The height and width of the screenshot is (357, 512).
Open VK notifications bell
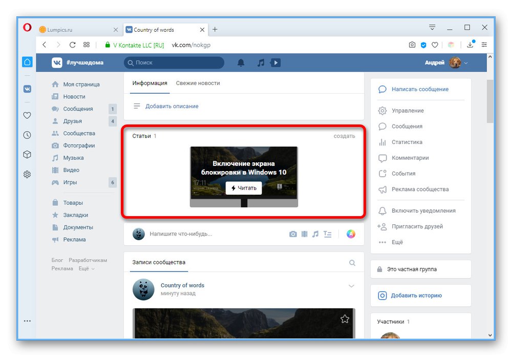pyautogui.click(x=241, y=62)
